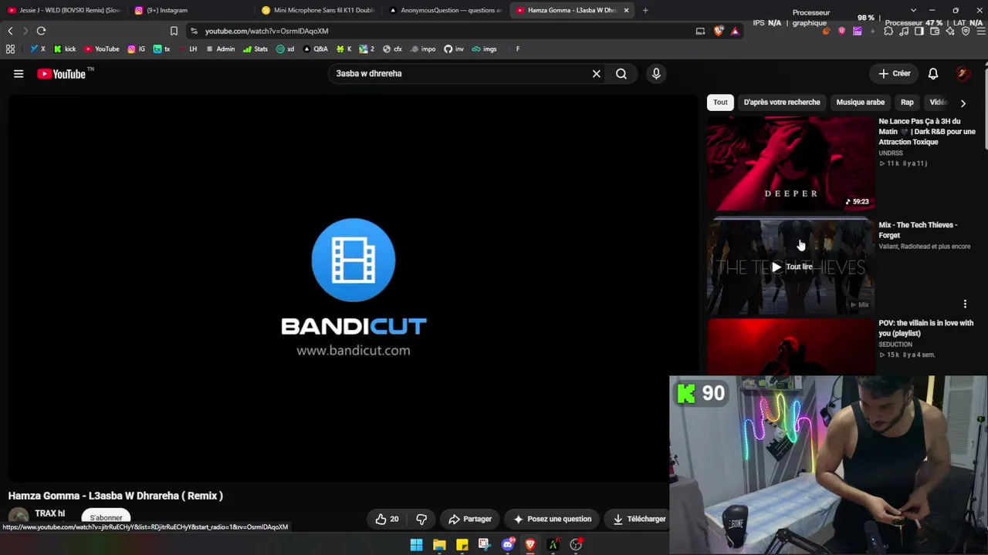Open the YouTube bookmark
Screen dimensions: 988x555
[x=102, y=49]
